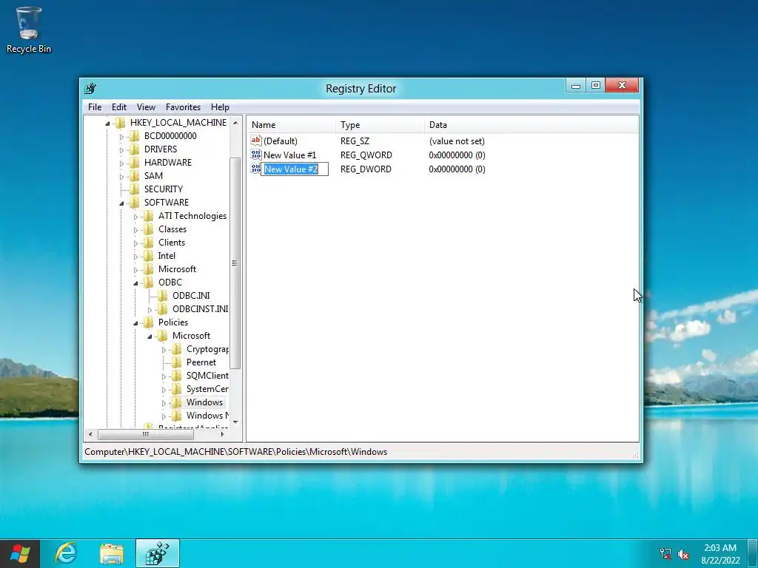The image size is (758, 568).
Task: Open the File menu
Action: click(x=95, y=107)
